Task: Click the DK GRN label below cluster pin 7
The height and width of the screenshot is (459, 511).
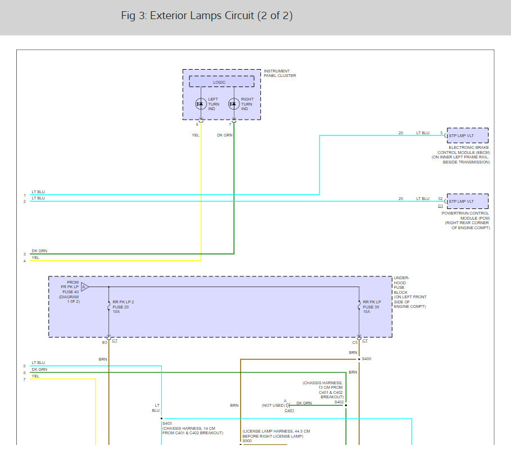Action: [224, 135]
